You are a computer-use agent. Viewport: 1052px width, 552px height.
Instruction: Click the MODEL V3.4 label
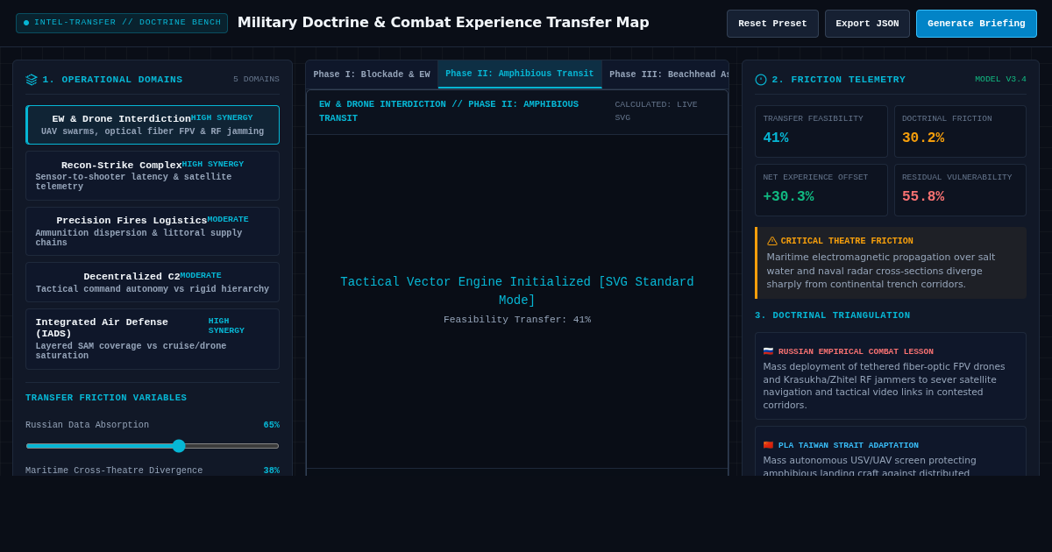pos(1000,80)
